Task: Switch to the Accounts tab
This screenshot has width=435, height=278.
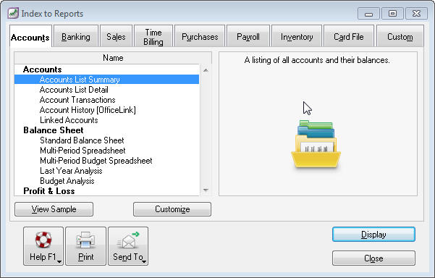Action: point(30,37)
